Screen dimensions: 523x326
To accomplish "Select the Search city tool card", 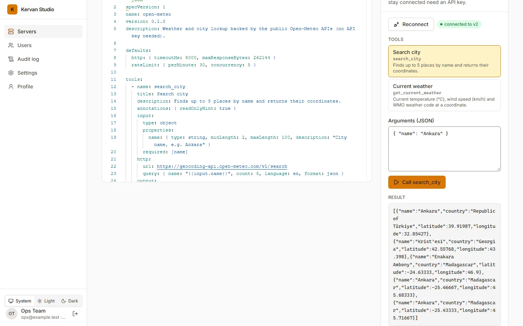I will coord(445,61).
